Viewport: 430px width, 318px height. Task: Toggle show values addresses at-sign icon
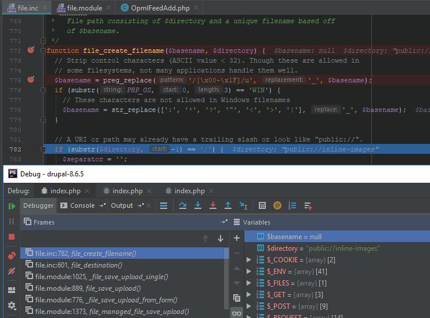277,205
